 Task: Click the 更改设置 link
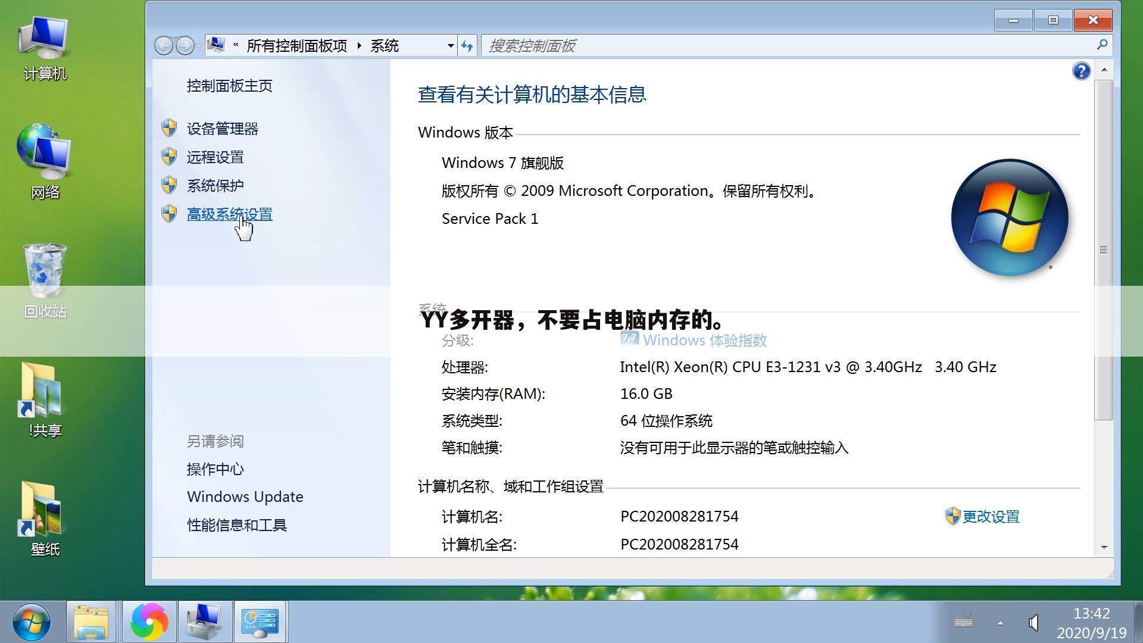tap(991, 517)
